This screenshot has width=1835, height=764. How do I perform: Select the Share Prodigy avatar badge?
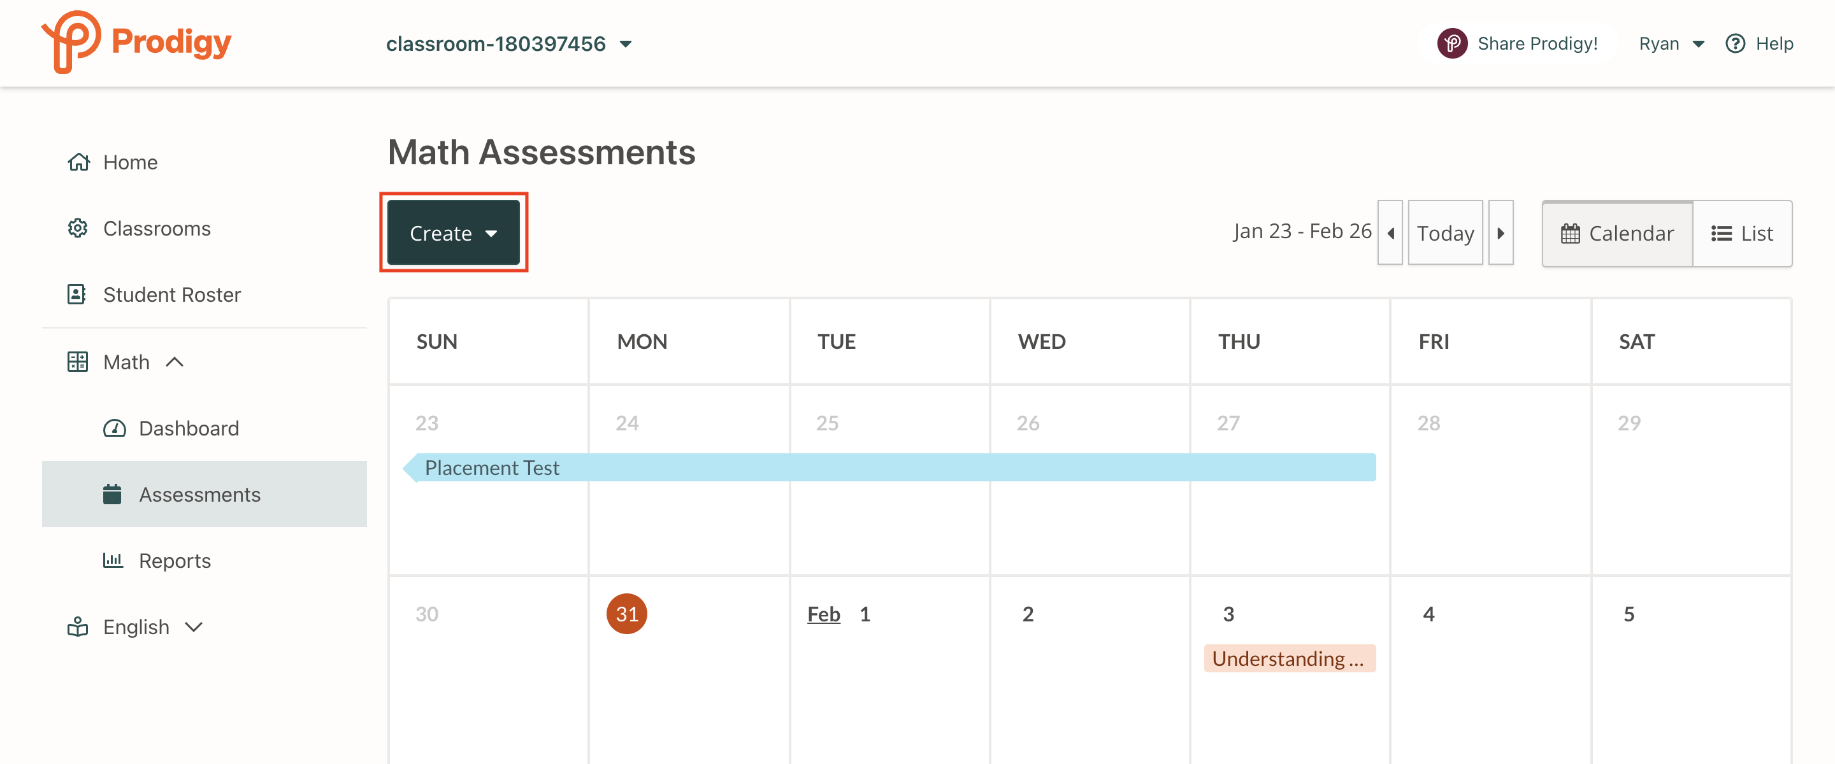[1454, 43]
